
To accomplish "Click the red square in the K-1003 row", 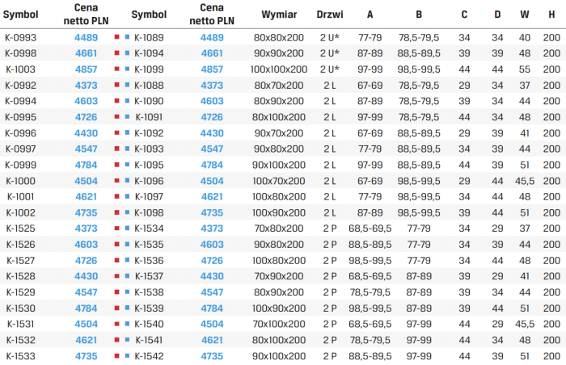I will click(116, 69).
